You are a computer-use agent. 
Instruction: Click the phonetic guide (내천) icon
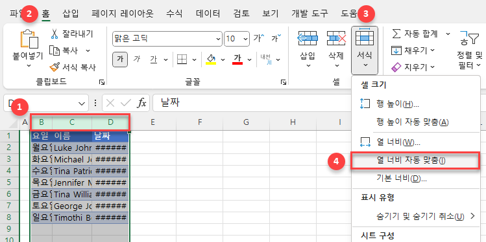pos(265,60)
